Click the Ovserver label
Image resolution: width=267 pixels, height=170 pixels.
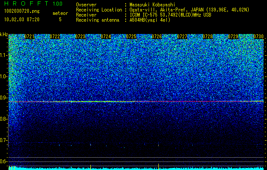tap(86, 5)
